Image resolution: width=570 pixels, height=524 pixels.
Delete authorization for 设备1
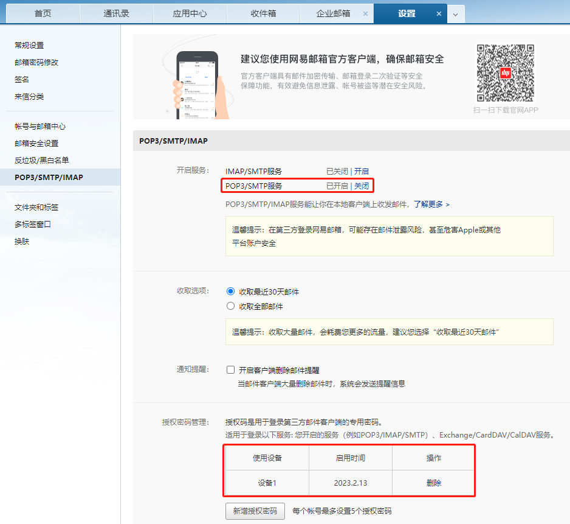[433, 483]
